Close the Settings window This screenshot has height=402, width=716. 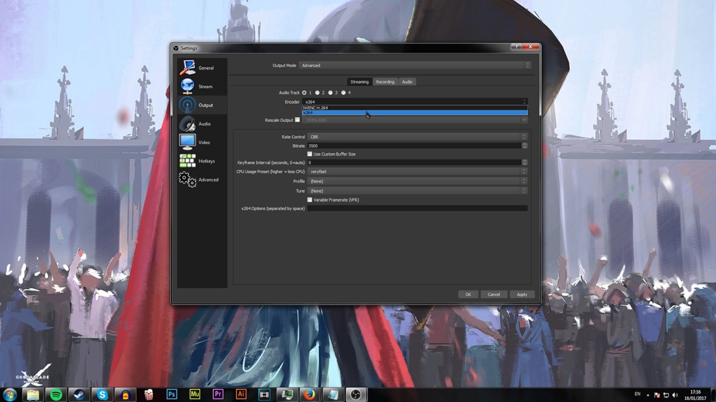click(x=529, y=47)
